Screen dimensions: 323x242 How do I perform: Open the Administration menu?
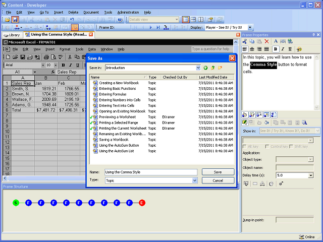pyautogui.click(x=128, y=12)
